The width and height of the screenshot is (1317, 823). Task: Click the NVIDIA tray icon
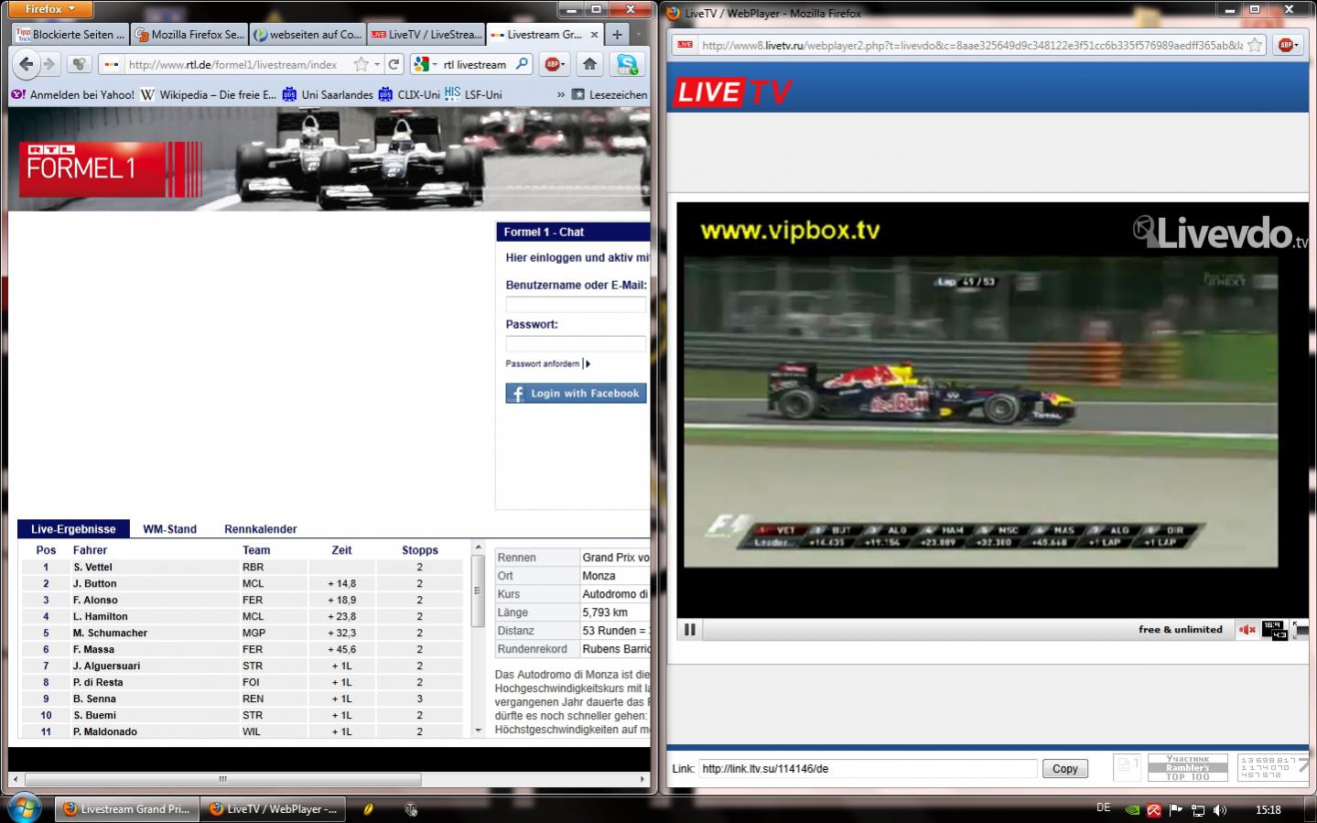1132,809
